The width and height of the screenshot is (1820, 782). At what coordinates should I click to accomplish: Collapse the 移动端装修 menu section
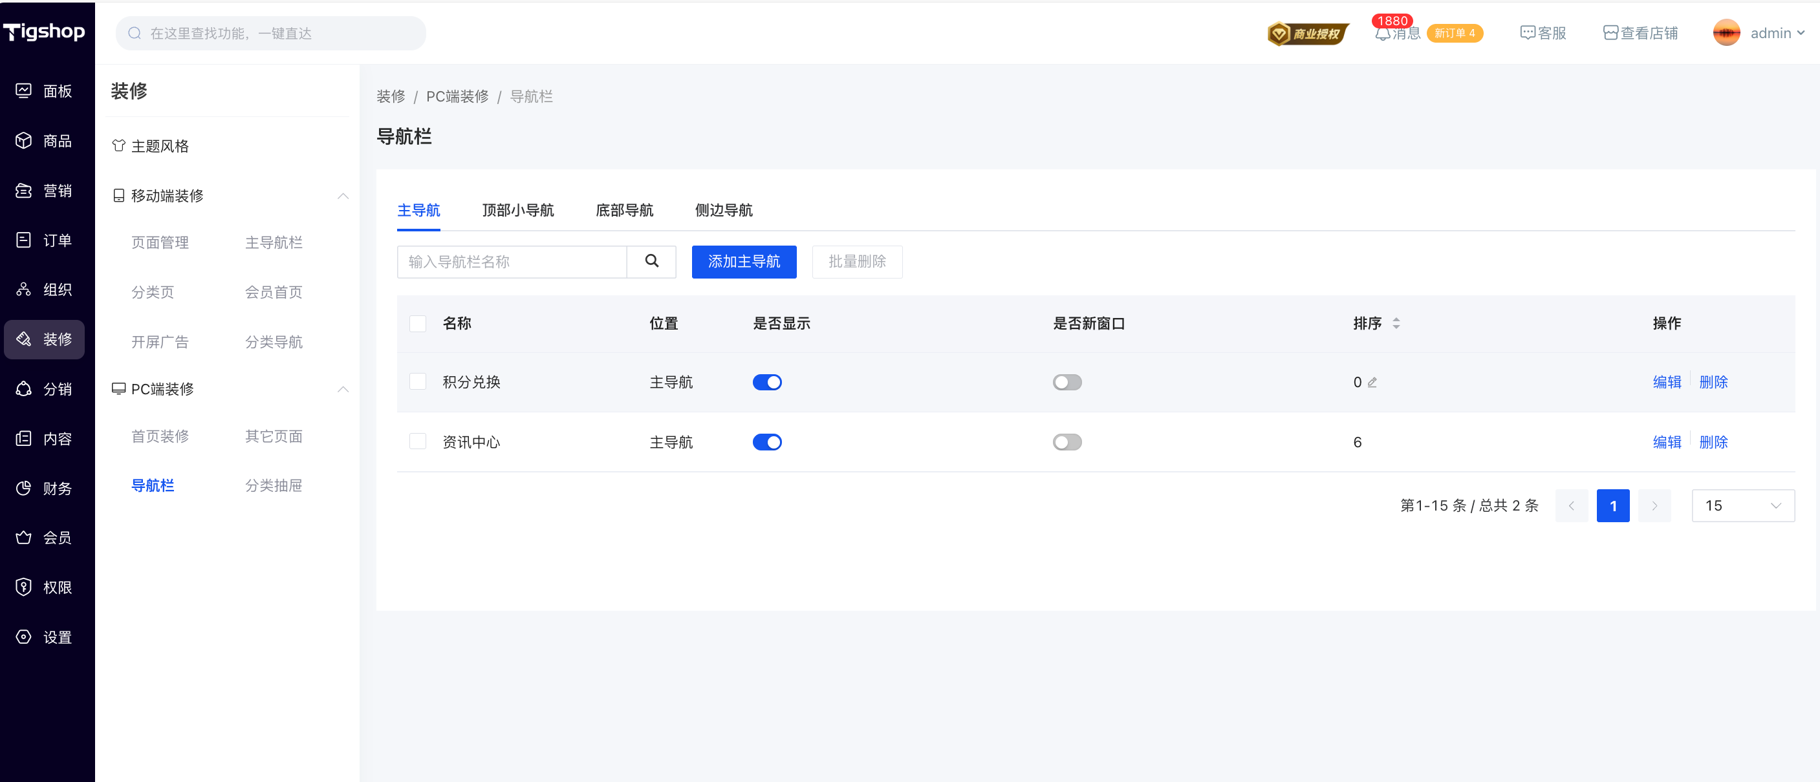point(343,195)
